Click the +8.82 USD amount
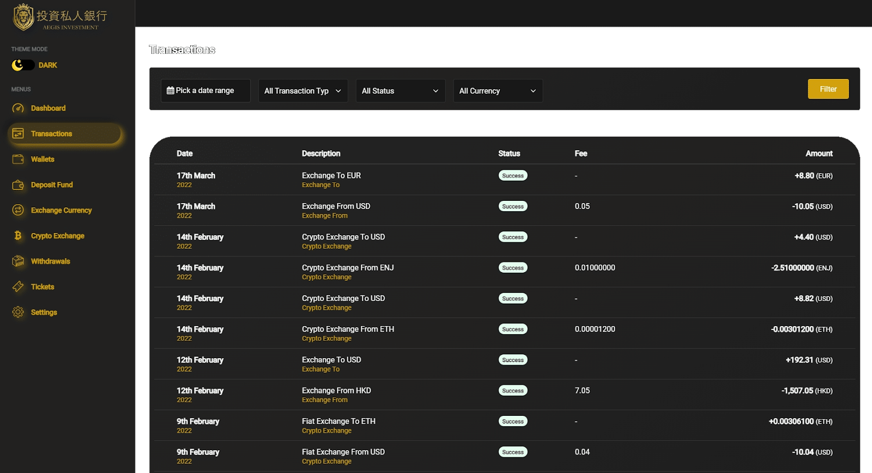Viewport: 872px width, 473px height. [x=813, y=299]
